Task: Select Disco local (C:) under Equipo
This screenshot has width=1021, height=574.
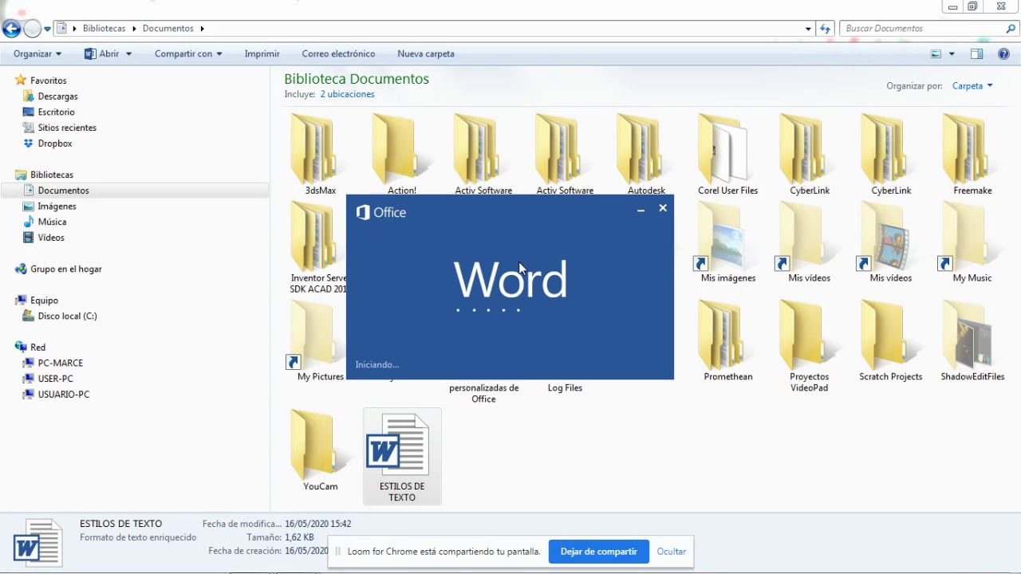Action: 67,316
